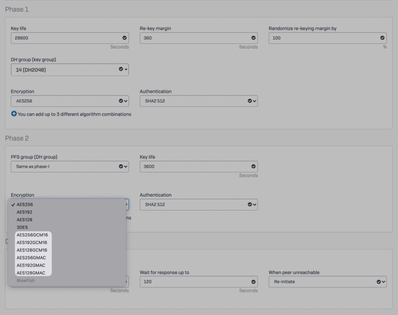Click check icon in Phase 1 Encryption dropdown
Image resolution: width=398 pixels, height=315 pixels.
pos(121,101)
